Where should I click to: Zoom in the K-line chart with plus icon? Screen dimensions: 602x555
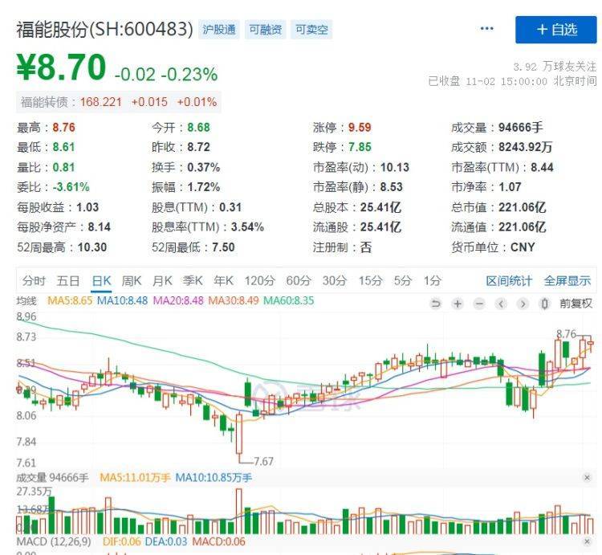458,304
